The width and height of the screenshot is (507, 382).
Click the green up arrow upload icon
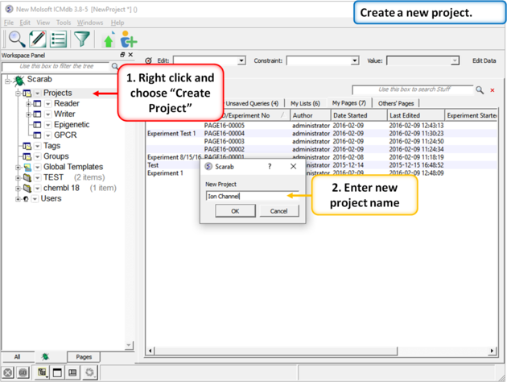point(109,39)
